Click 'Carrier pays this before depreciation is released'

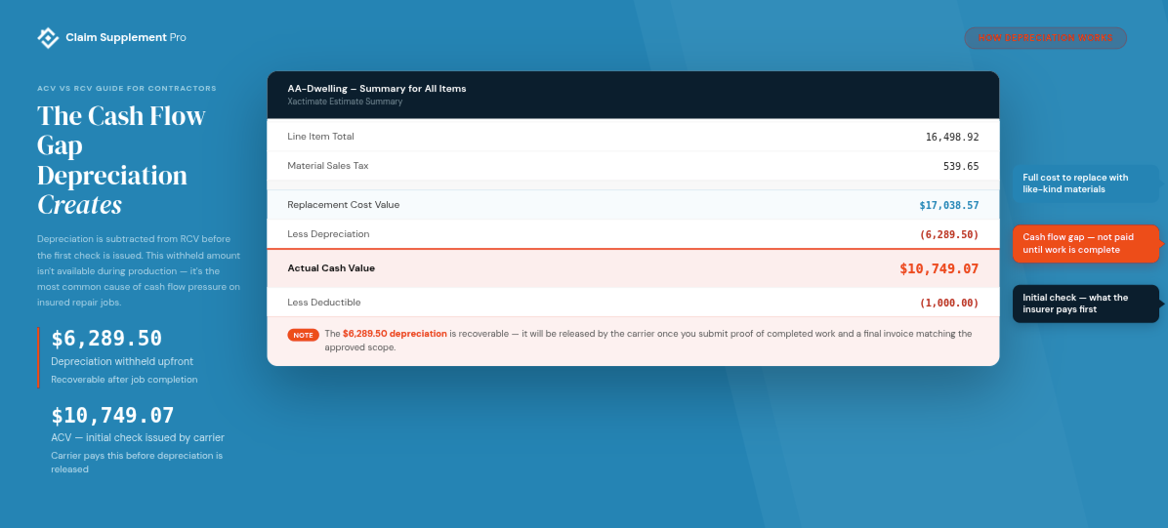coord(137,463)
